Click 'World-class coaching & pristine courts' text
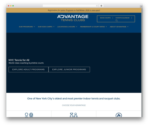149x126 pixels. click(x=26, y=63)
